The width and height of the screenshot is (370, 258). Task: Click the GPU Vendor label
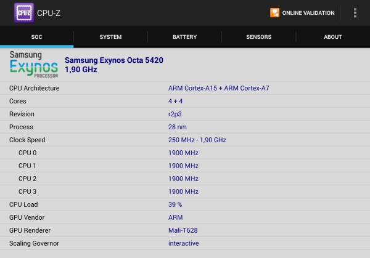coord(27,217)
